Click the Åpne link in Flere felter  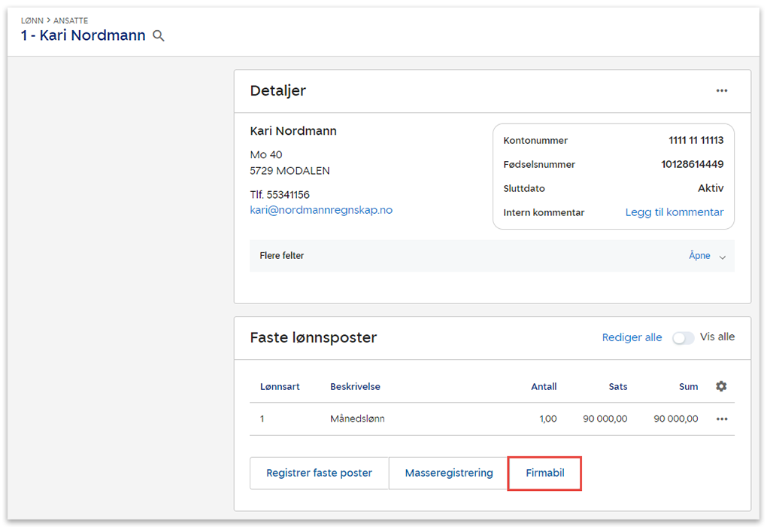pos(699,256)
